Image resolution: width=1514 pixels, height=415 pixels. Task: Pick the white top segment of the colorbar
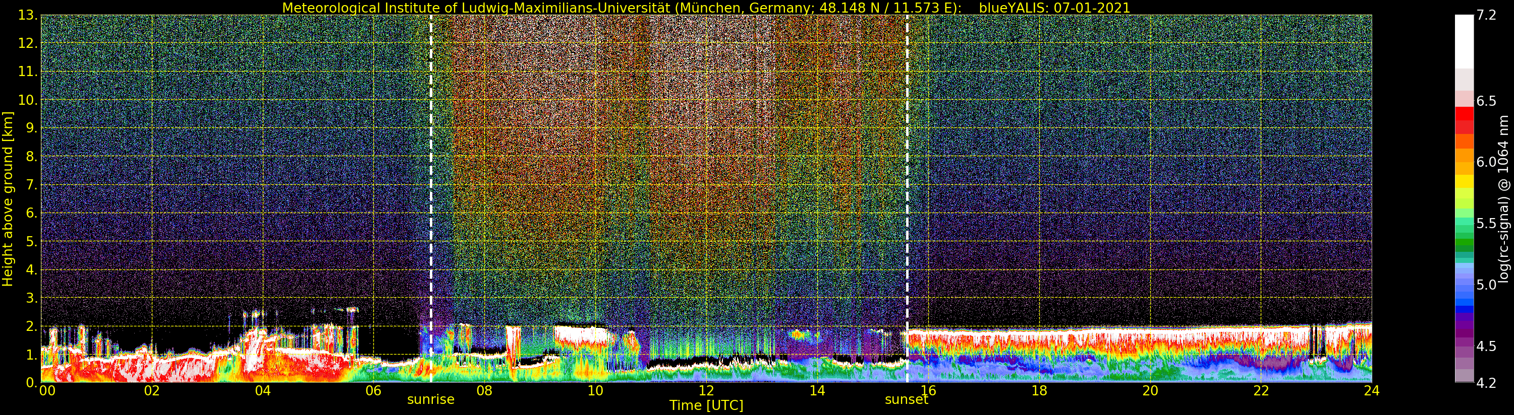(1464, 42)
